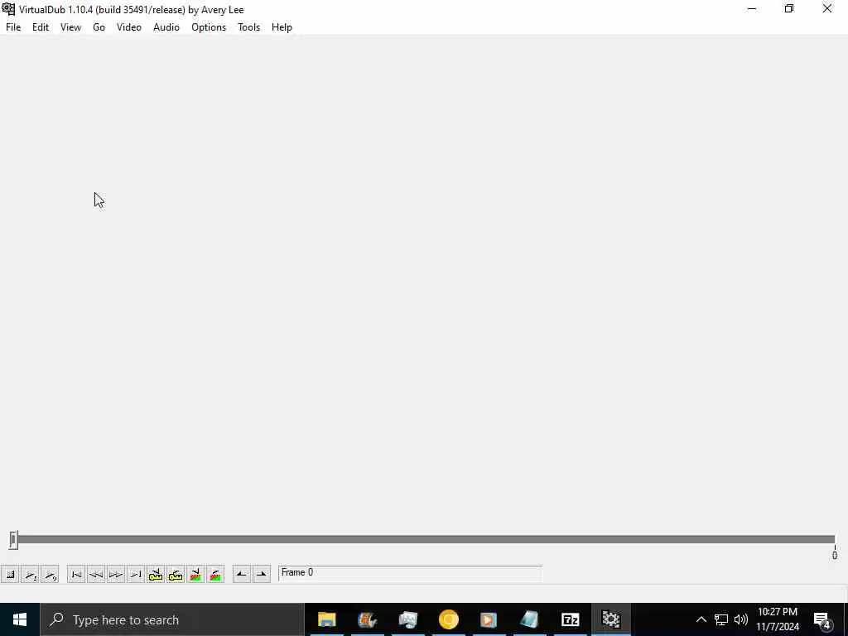Open the Go menu
This screenshot has height=636, width=848.
tap(99, 27)
